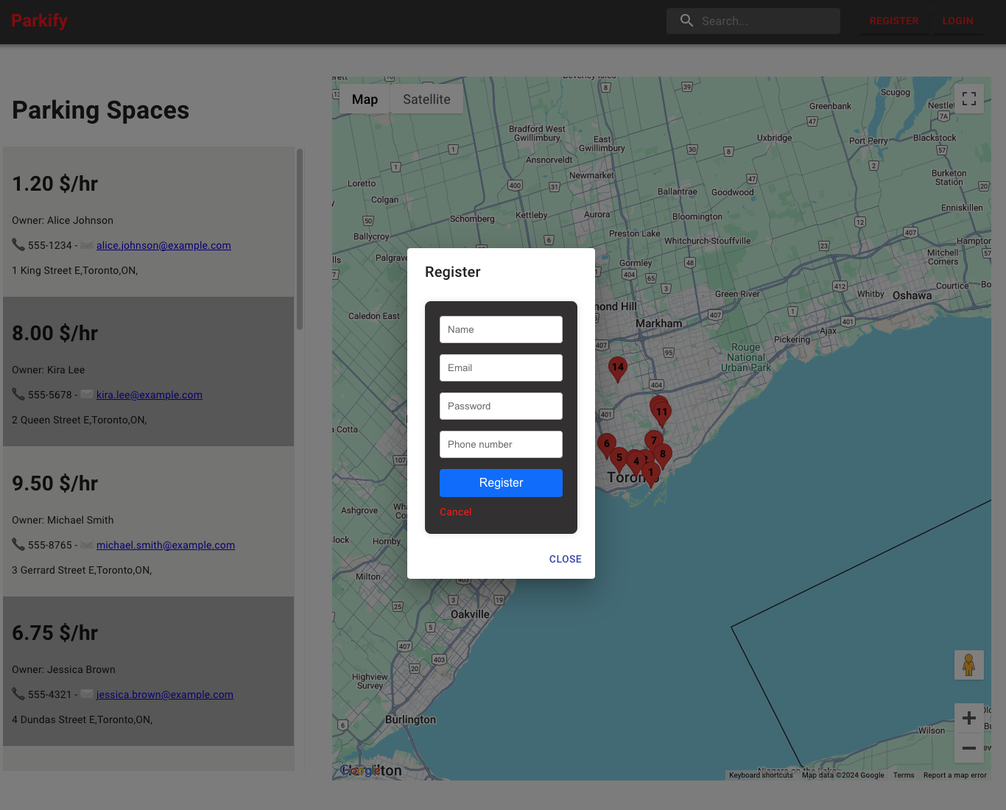Close the Register dialog

pos(565,559)
